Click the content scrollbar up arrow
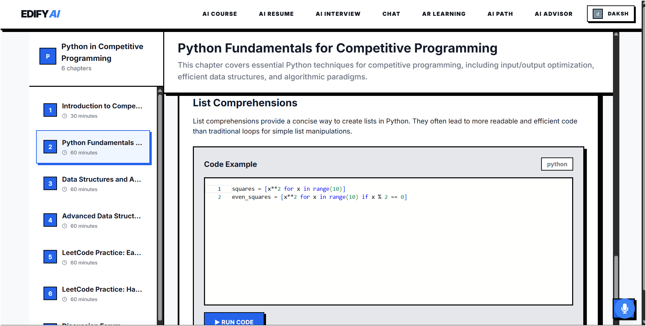The height and width of the screenshot is (326, 646). coord(616,34)
